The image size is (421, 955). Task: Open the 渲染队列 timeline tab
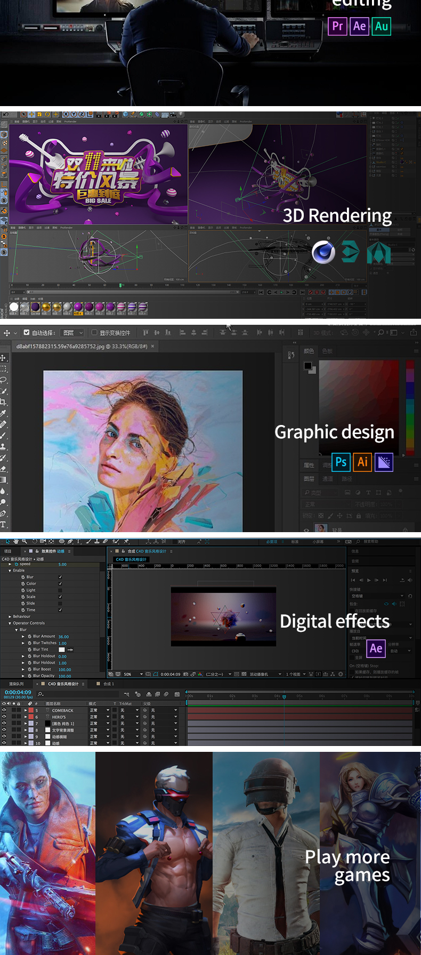tap(16, 684)
